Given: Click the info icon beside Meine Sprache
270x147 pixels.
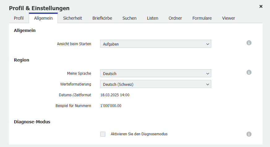Looking at the screenshot, I should click(x=249, y=72).
